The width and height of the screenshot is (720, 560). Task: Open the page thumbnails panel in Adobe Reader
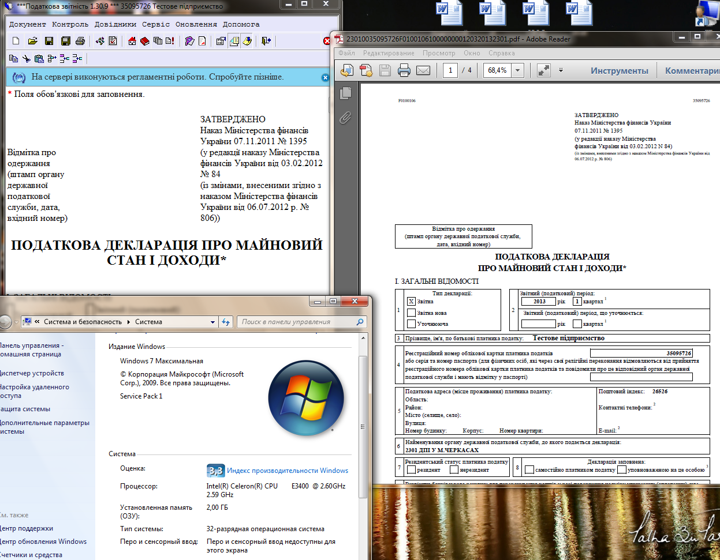tap(346, 93)
